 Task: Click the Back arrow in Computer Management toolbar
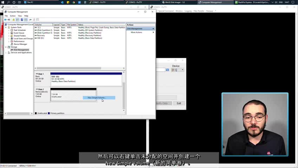(5, 20)
